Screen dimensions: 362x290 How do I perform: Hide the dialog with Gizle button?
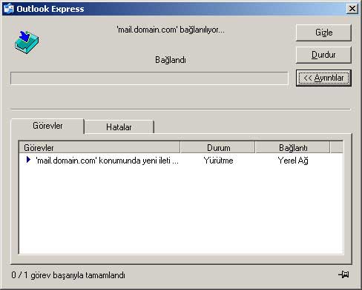(323, 33)
